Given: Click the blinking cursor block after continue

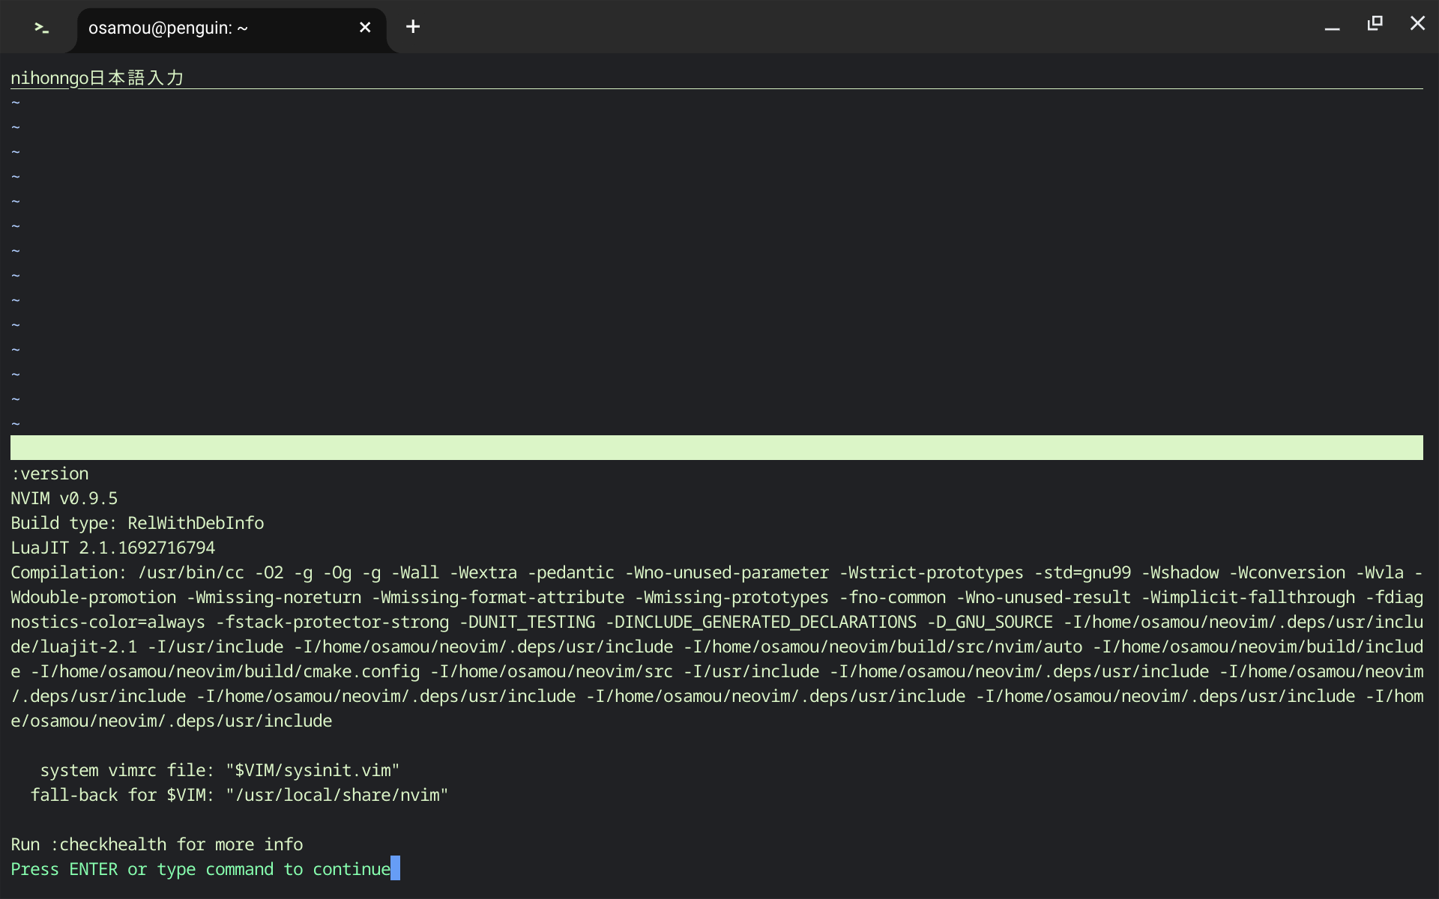Looking at the screenshot, I should [396, 869].
